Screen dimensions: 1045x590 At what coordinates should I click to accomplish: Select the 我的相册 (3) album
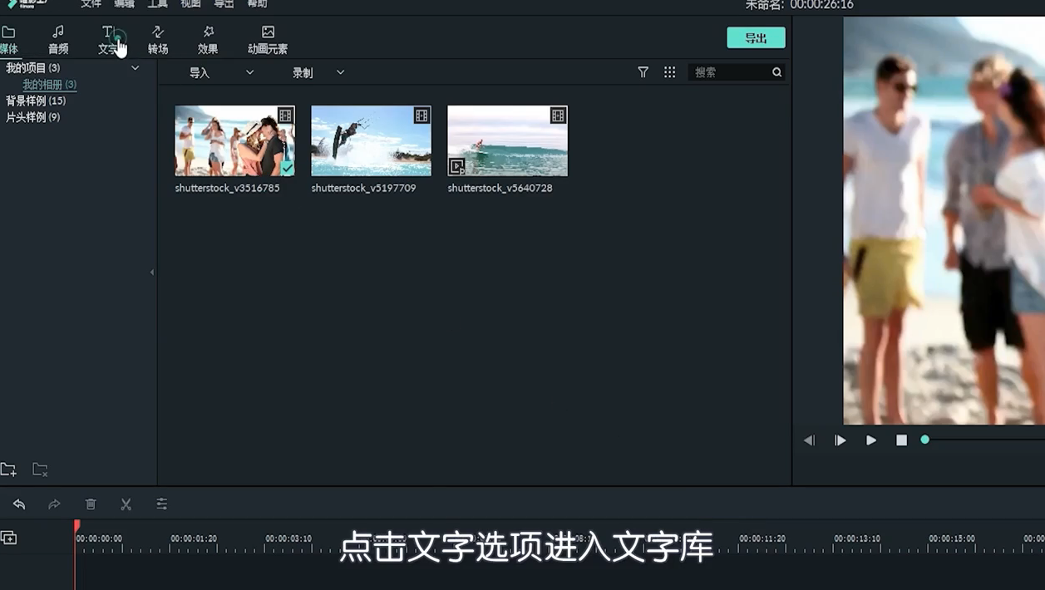pos(49,85)
